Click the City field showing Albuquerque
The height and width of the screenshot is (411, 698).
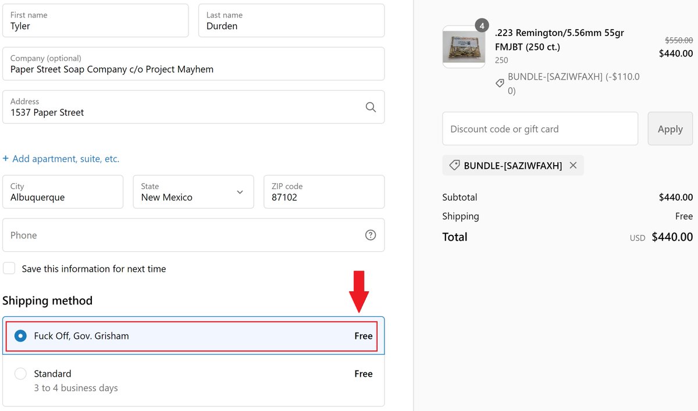(x=63, y=192)
